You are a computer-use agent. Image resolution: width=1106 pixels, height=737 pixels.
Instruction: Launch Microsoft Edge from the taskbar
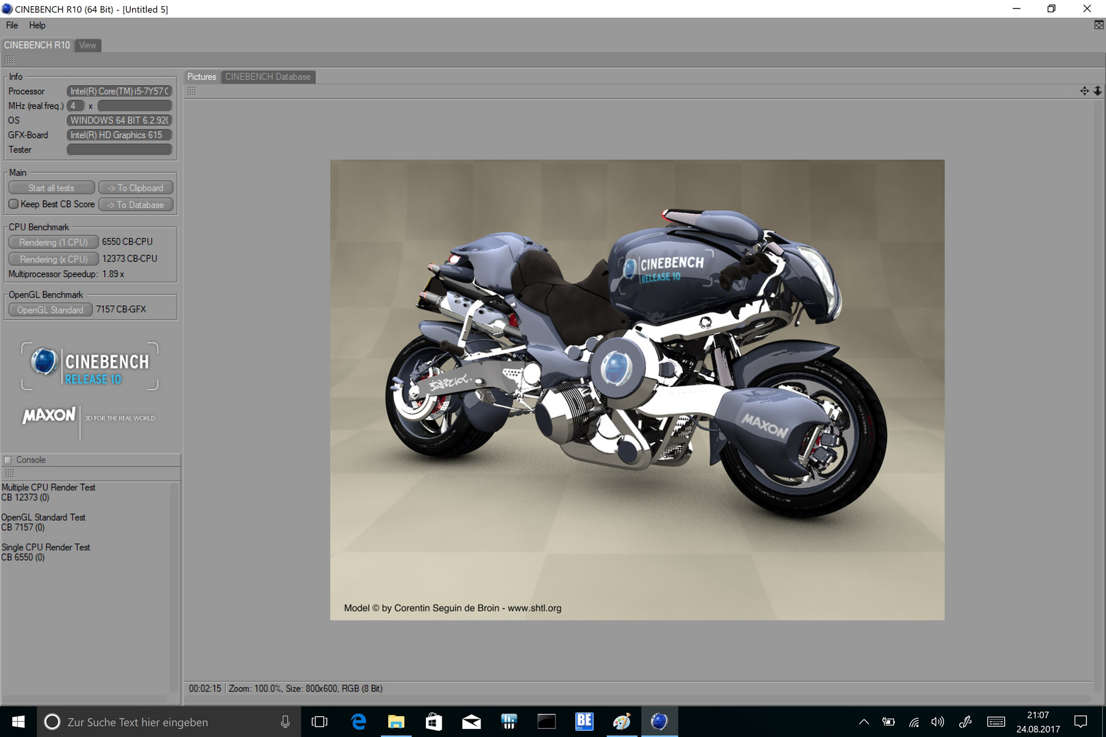pos(358,722)
